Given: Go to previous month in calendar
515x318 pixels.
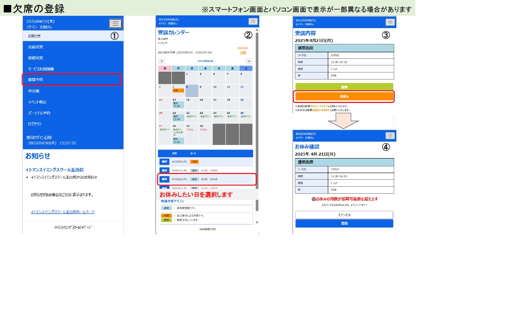Looking at the screenshot, I should [x=162, y=61].
